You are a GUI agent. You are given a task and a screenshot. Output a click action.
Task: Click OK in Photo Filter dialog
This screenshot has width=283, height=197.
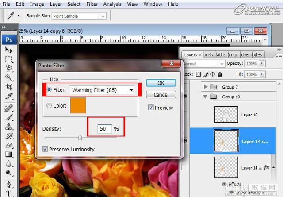161,83
